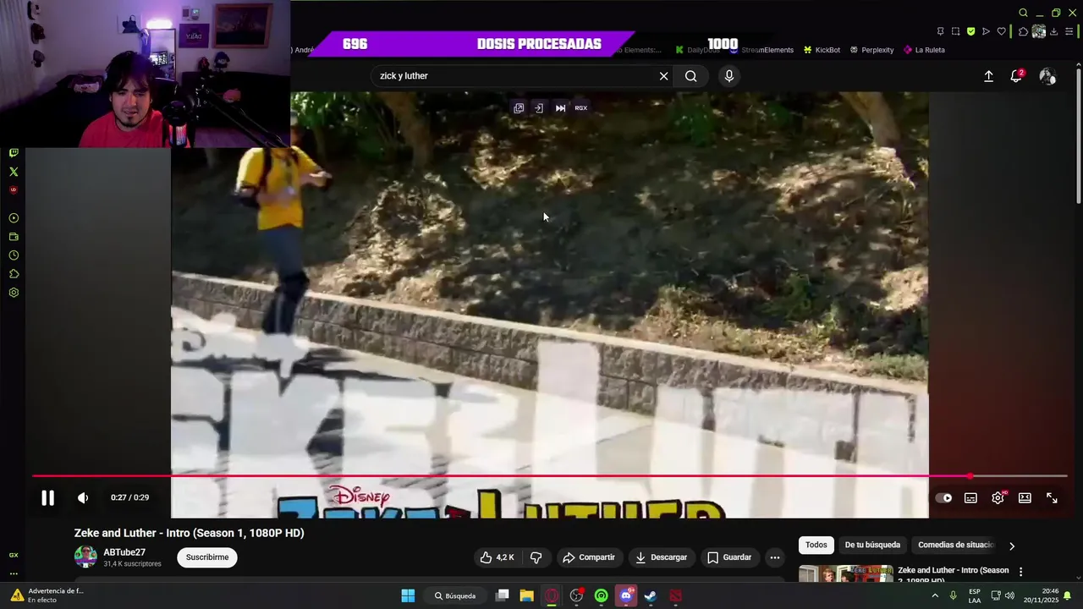Click the taskbar Búsqueda search box
The height and width of the screenshot is (609, 1083).
(x=455, y=595)
